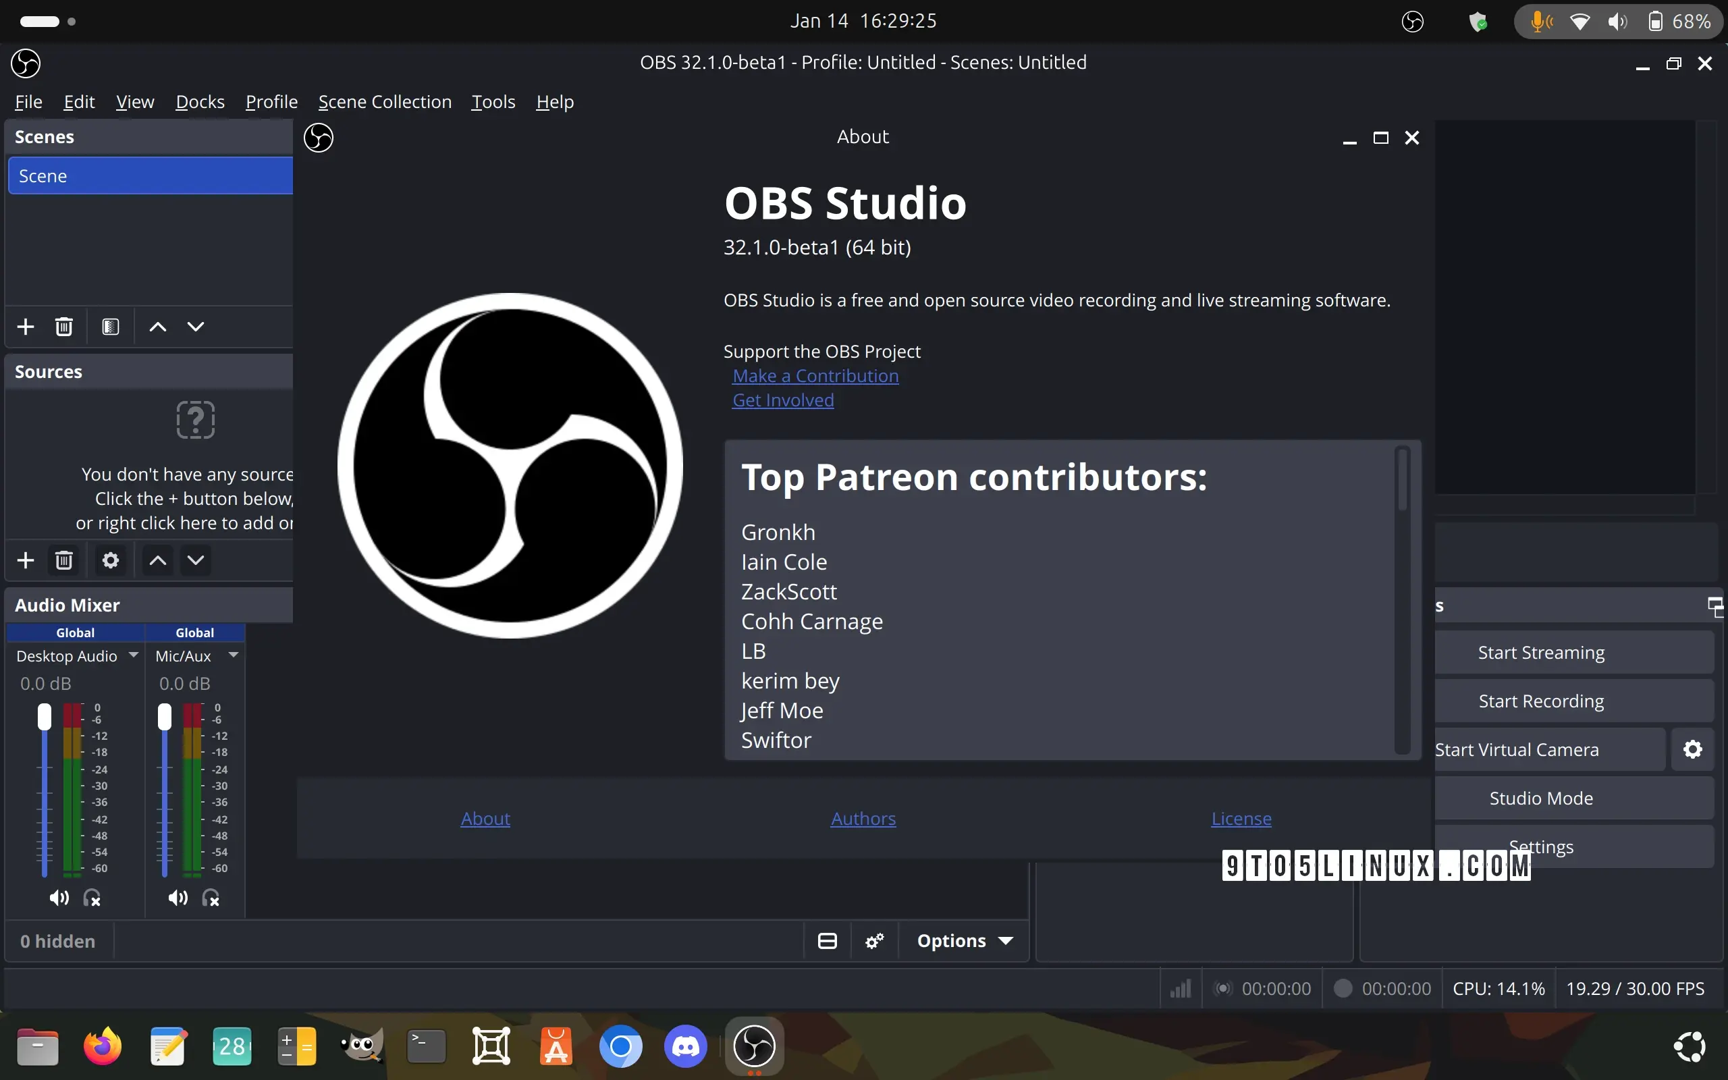Image resolution: width=1728 pixels, height=1080 pixels.
Task: Remove selected scene with trash icon
Action: [64, 327]
